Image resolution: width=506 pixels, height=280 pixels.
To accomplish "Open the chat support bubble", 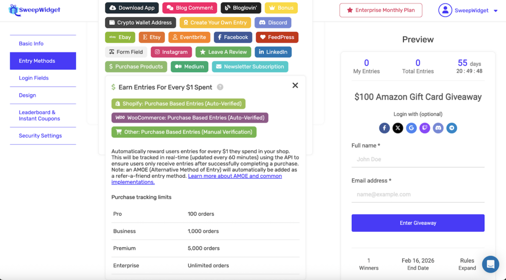I will coord(491,265).
